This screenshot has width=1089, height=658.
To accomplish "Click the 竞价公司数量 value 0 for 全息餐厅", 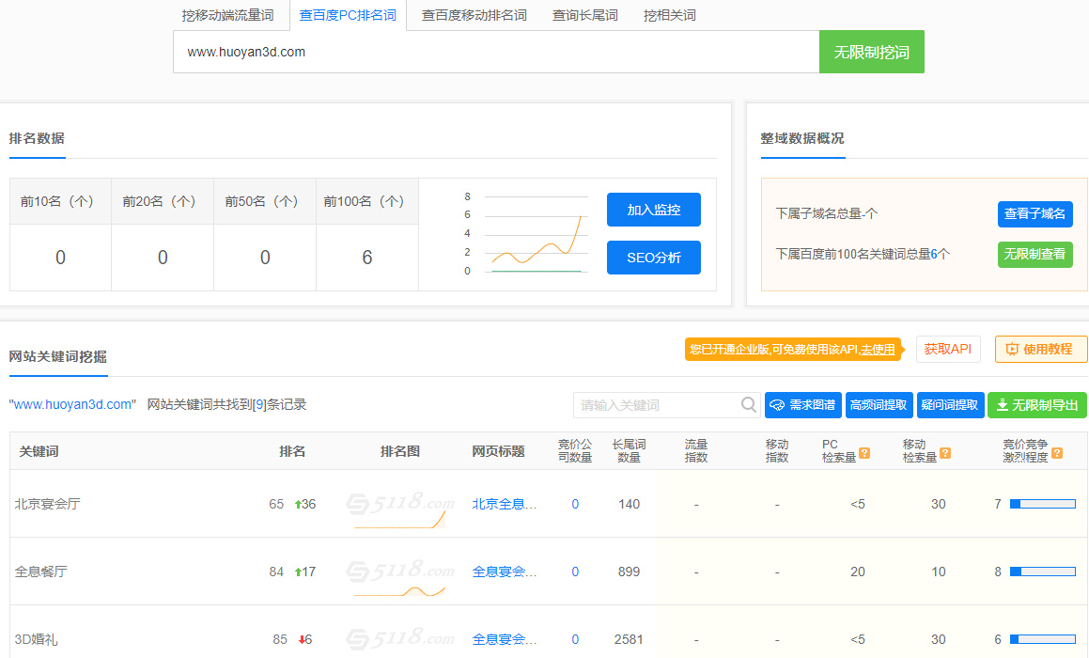I will (x=575, y=572).
